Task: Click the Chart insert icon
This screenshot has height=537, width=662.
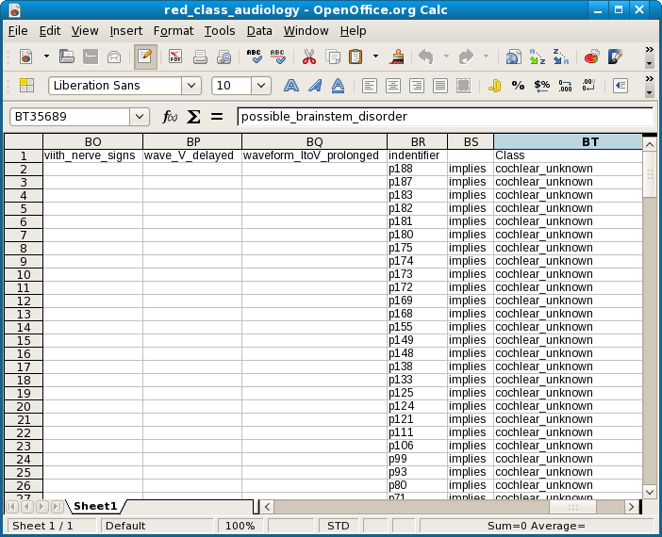Action: pos(591,57)
